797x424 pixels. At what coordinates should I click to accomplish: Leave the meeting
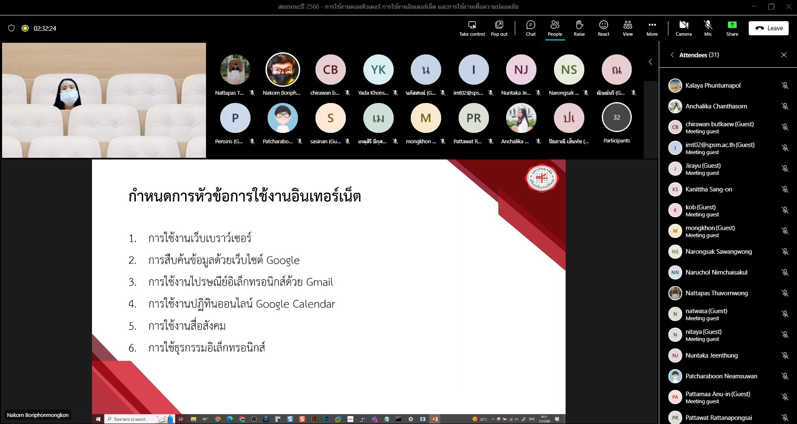click(768, 28)
